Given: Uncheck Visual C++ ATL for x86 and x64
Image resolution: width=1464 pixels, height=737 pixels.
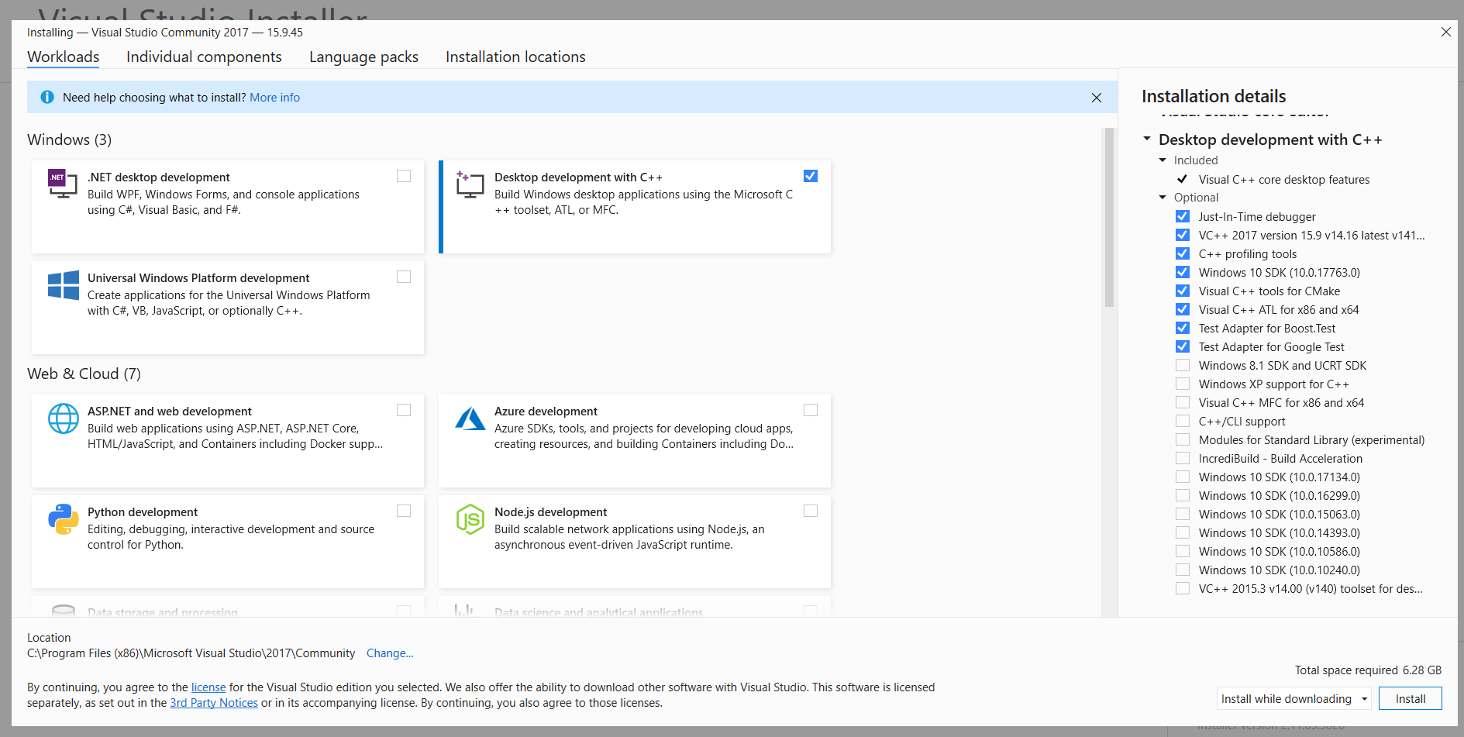Looking at the screenshot, I should (1183, 309).
